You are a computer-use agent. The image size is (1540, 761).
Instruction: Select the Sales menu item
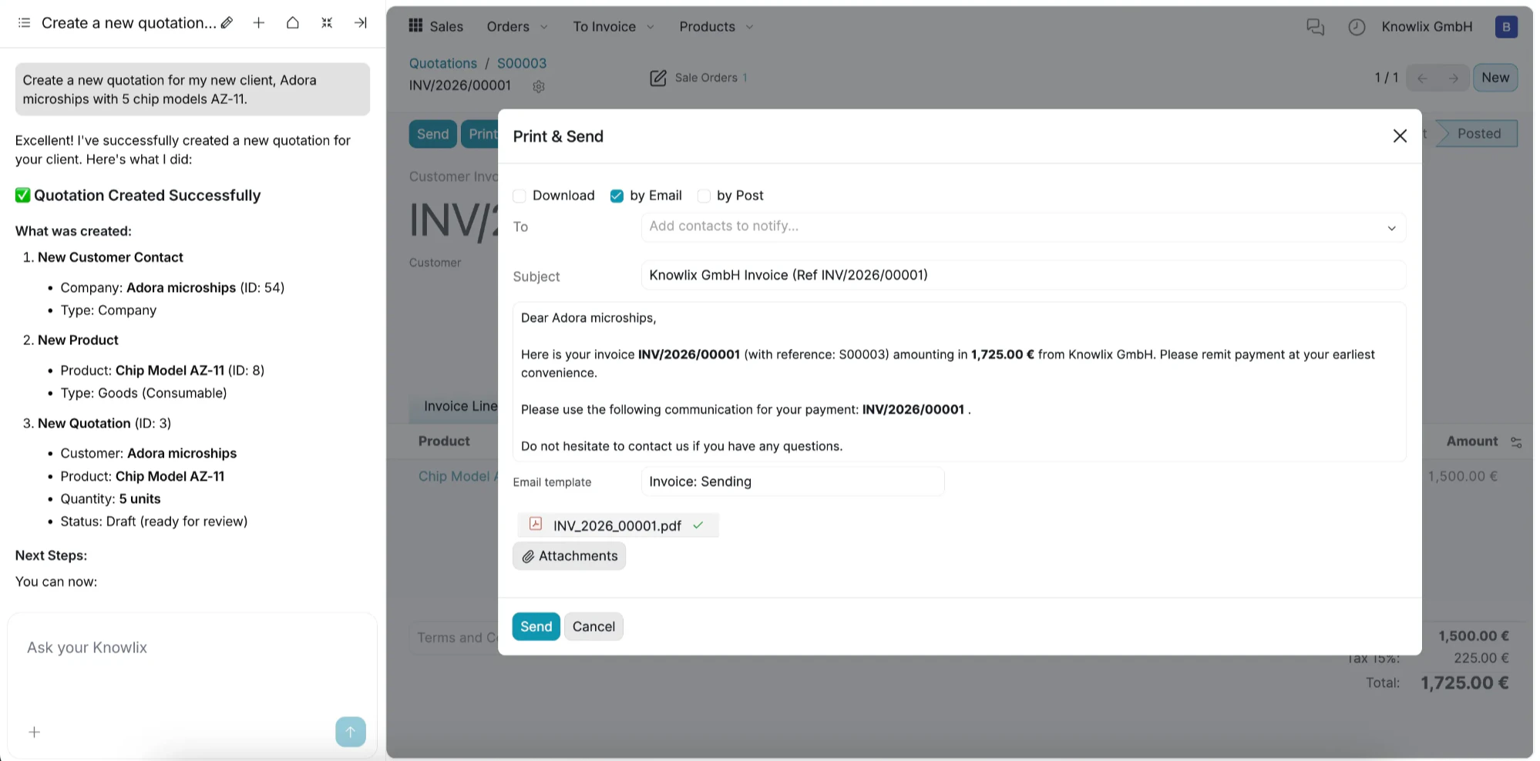(446, 26)
